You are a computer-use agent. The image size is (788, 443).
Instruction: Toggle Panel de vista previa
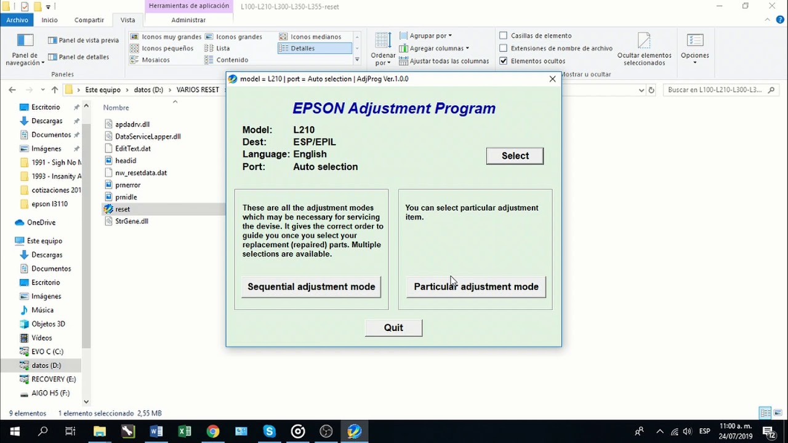click(83, 40)
